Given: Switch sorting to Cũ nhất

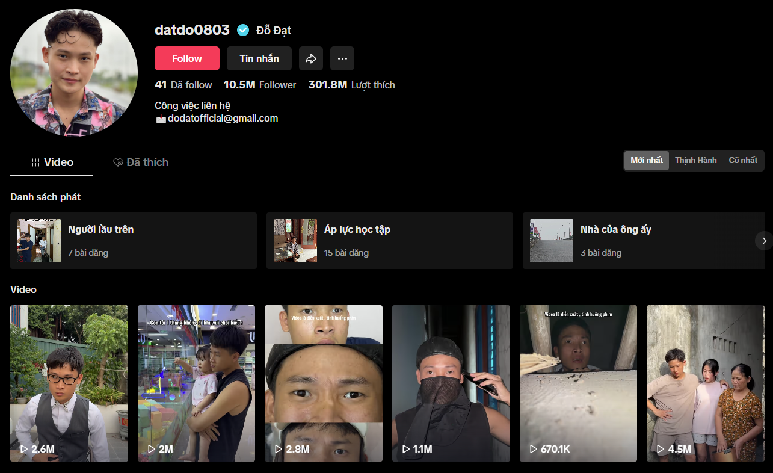Looking at the screenshot, I should click(743, 161).
